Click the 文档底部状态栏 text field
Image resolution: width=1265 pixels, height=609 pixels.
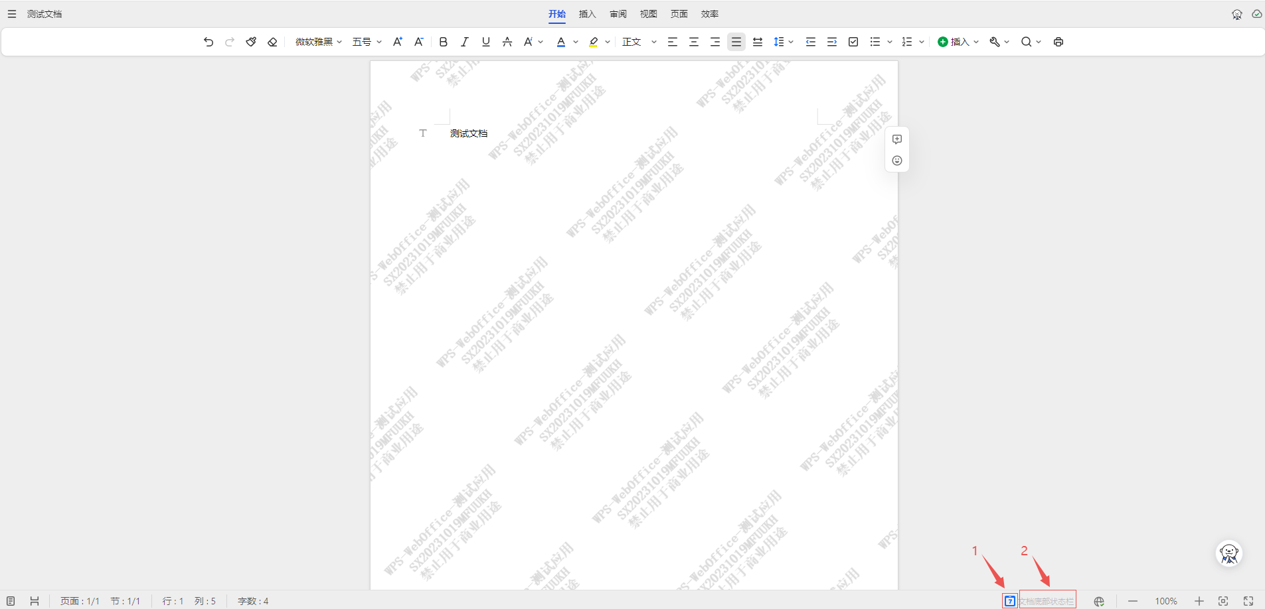pyautogui.click(x=1047, y=601)
